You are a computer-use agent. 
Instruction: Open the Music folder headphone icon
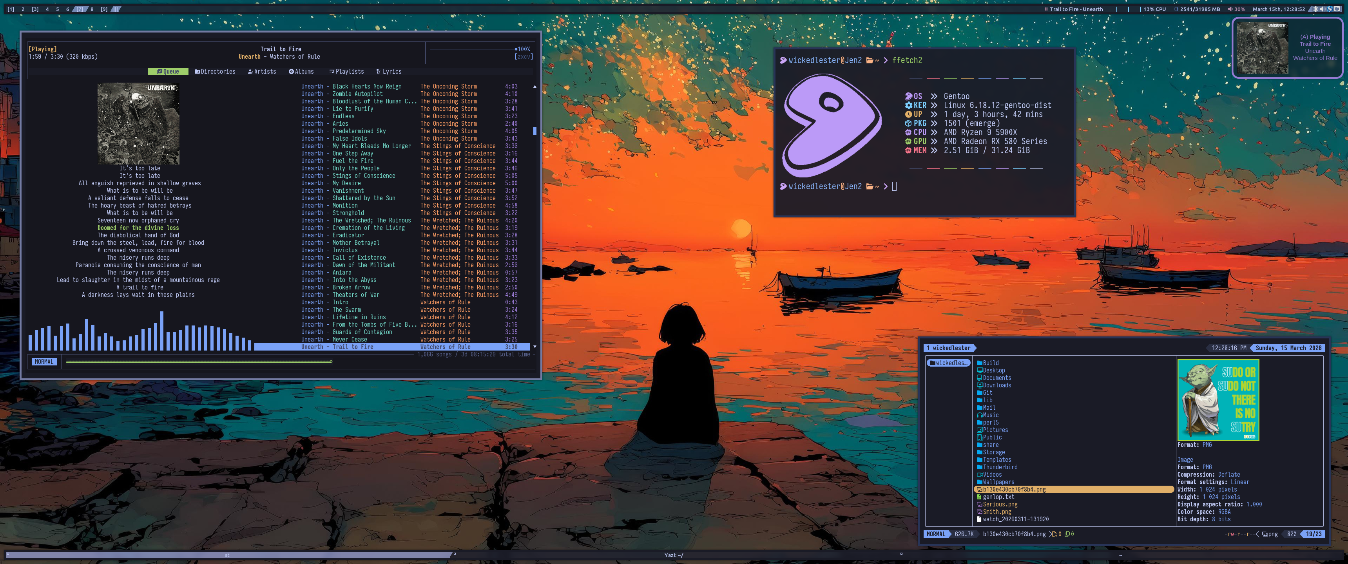979,415
